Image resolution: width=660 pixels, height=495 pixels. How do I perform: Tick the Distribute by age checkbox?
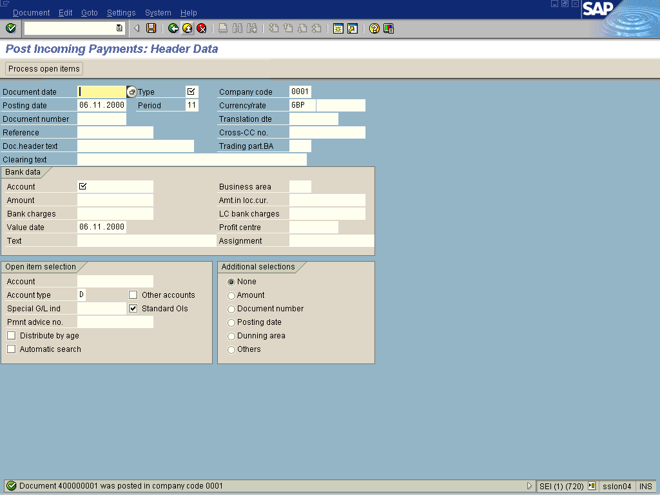pyautogui.click(x=12, y=336)
